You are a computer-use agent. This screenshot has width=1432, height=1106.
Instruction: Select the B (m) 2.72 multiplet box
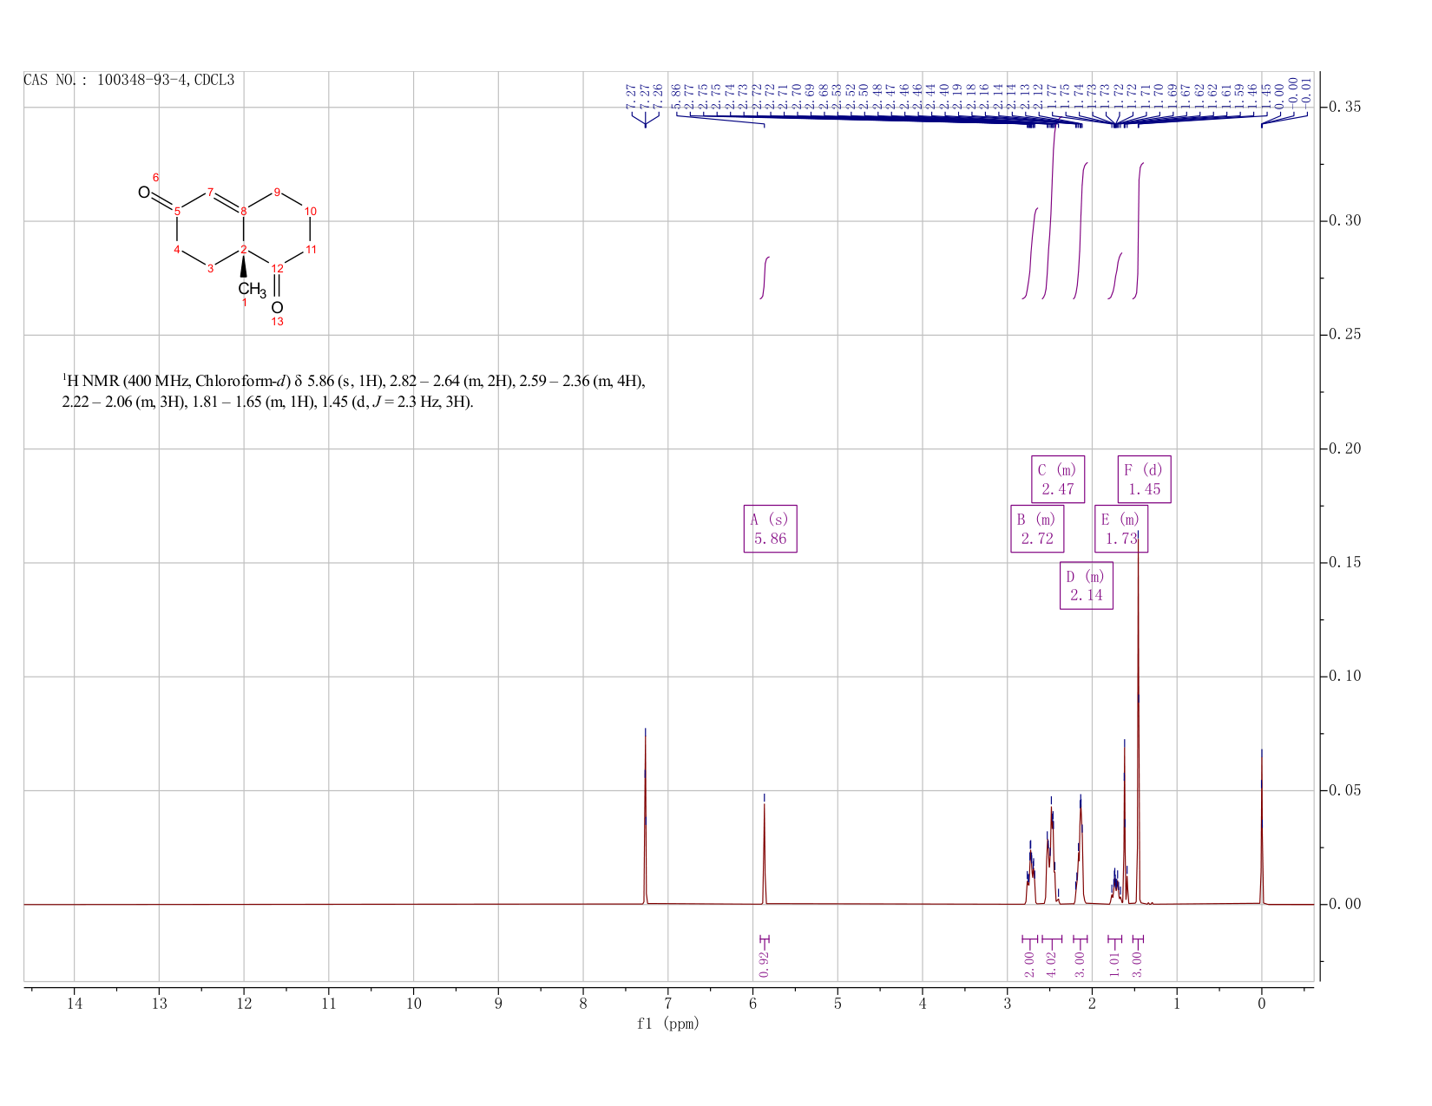(1037, 528)
